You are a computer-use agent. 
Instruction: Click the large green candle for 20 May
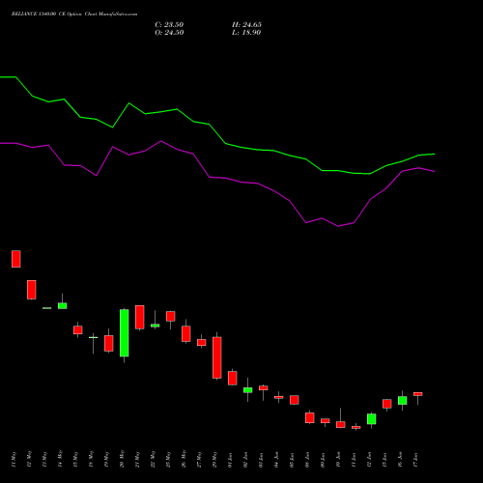coord(125,333)
